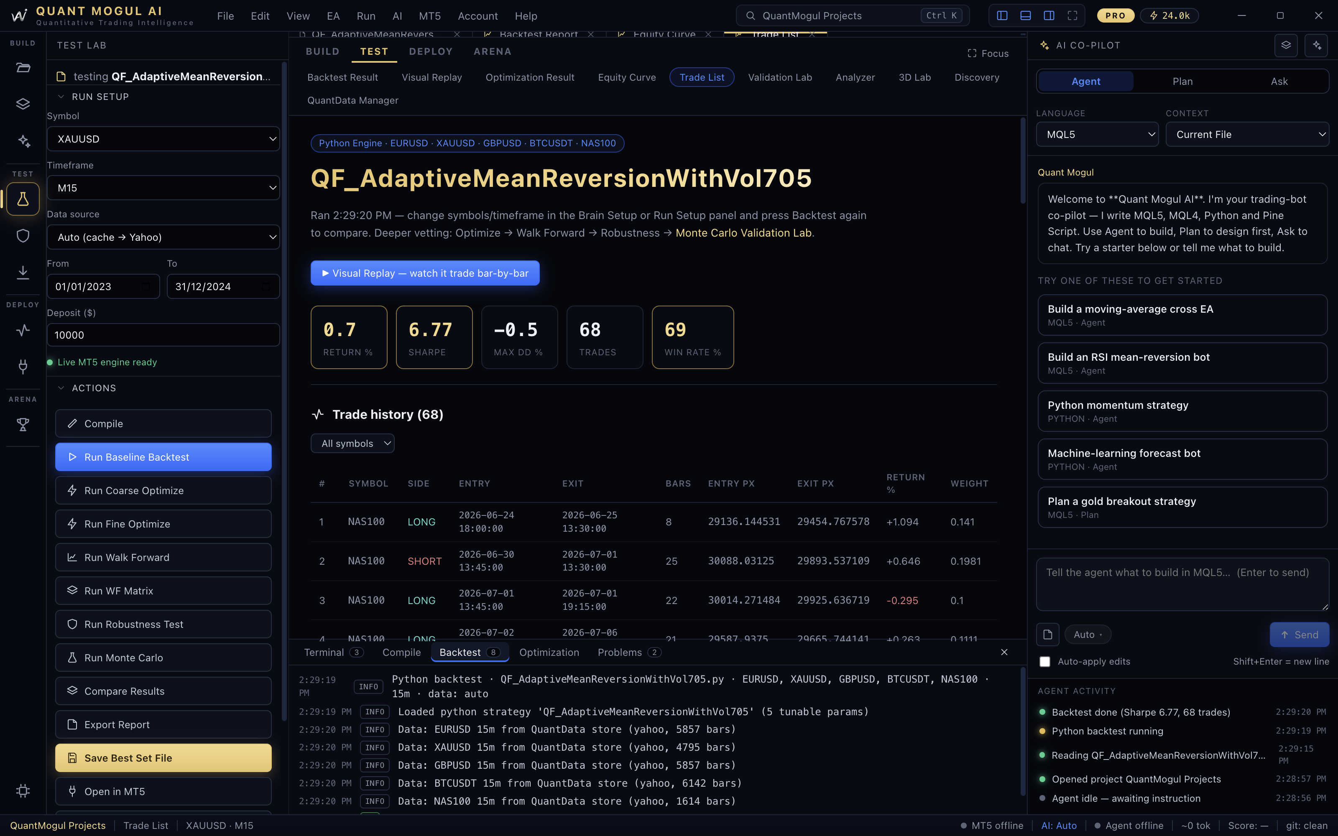Screen dimensions: 1338x836
Task: Open the Timeframe dropdown showing M15
Action: (x=163, y=188)
